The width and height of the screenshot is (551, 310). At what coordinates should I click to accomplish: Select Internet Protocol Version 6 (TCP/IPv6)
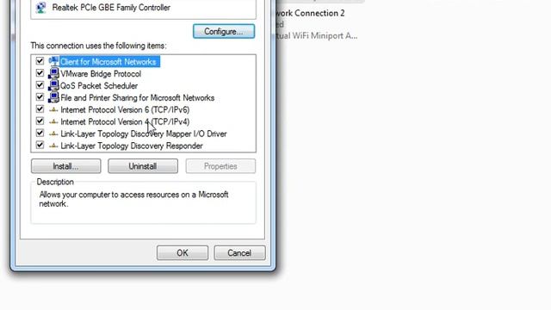pos(125,109)
